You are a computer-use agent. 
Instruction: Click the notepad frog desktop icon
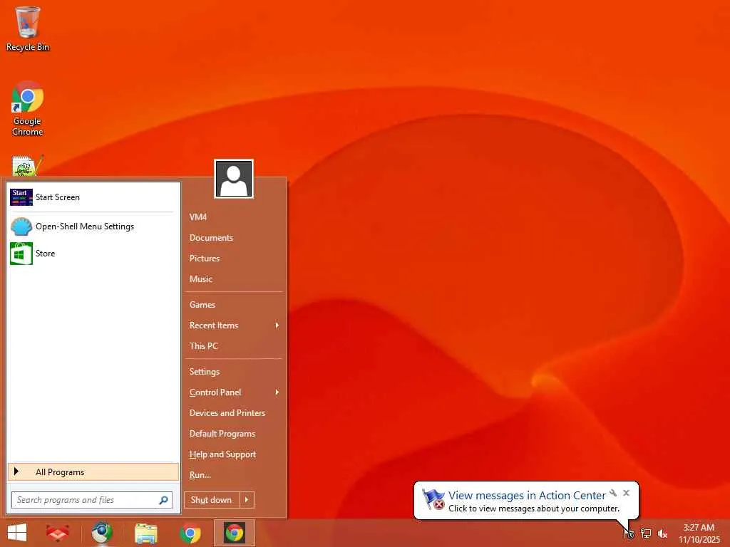tap(27, 166)
